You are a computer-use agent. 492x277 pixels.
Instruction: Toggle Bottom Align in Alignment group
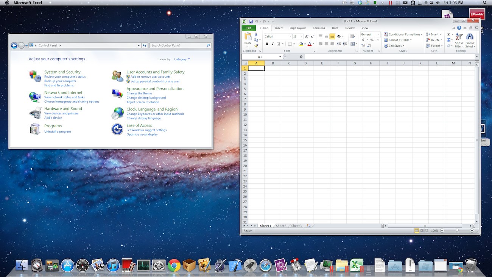pyautogui.click(x=332, y=36)
